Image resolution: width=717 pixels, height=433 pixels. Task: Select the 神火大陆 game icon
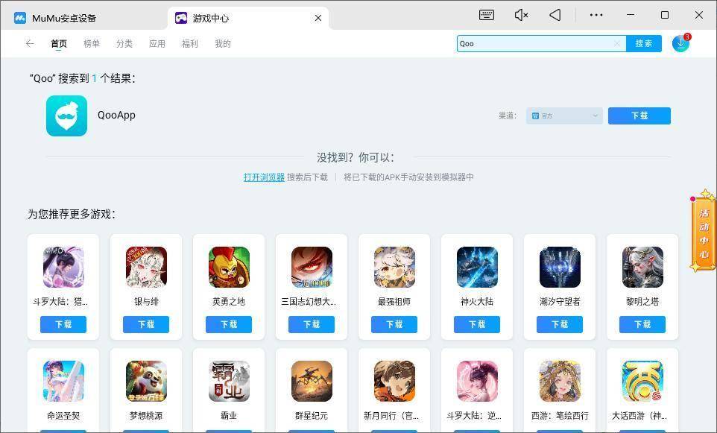(477, 267)
